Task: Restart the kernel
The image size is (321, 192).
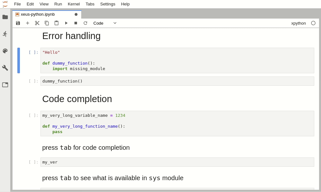Action: point(85,23)
